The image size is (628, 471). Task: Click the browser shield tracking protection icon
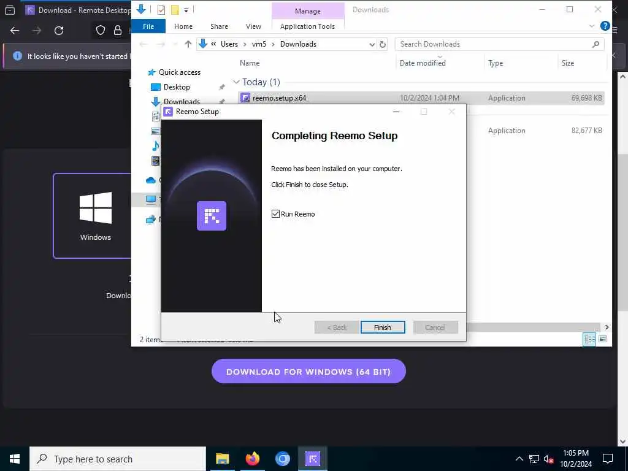point(101,31)
